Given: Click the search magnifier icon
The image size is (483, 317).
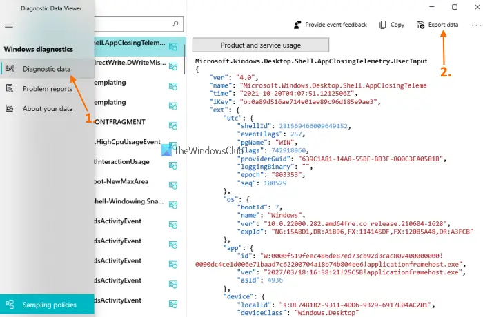Looking at the screenshot, I should click(175, 23).
